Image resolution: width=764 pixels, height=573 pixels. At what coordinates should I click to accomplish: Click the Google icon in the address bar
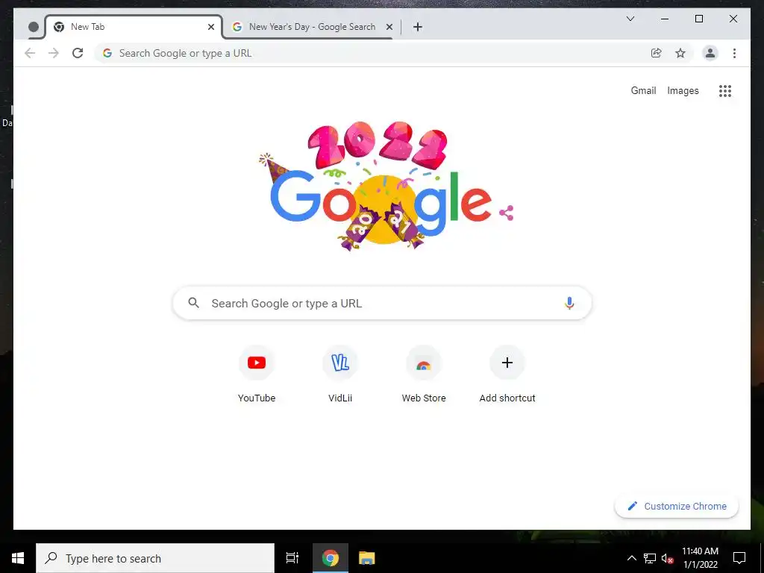[107, 53]
